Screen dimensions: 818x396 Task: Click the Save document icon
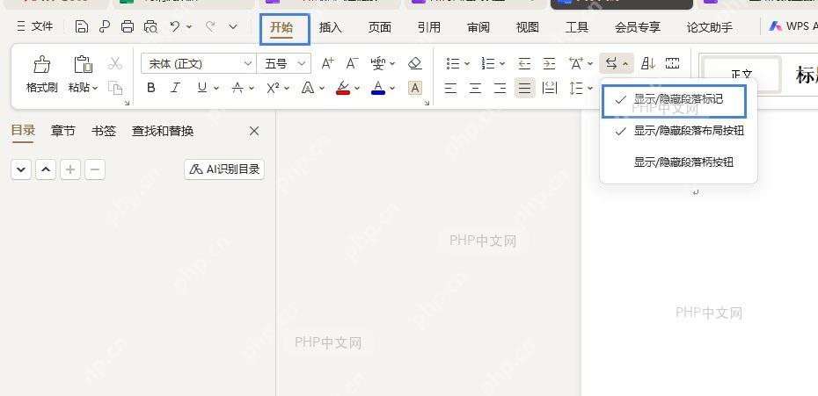click(82, 26)
